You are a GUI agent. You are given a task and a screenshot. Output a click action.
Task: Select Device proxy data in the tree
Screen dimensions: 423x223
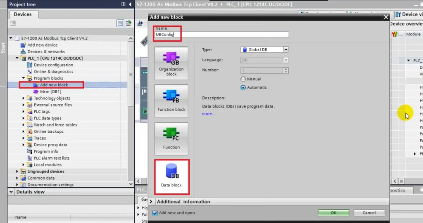(x=50, y=145)
